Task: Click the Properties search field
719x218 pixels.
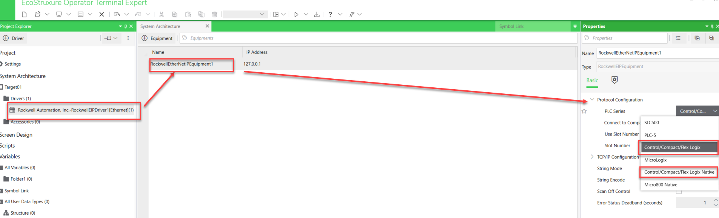Action: (625, 38)
